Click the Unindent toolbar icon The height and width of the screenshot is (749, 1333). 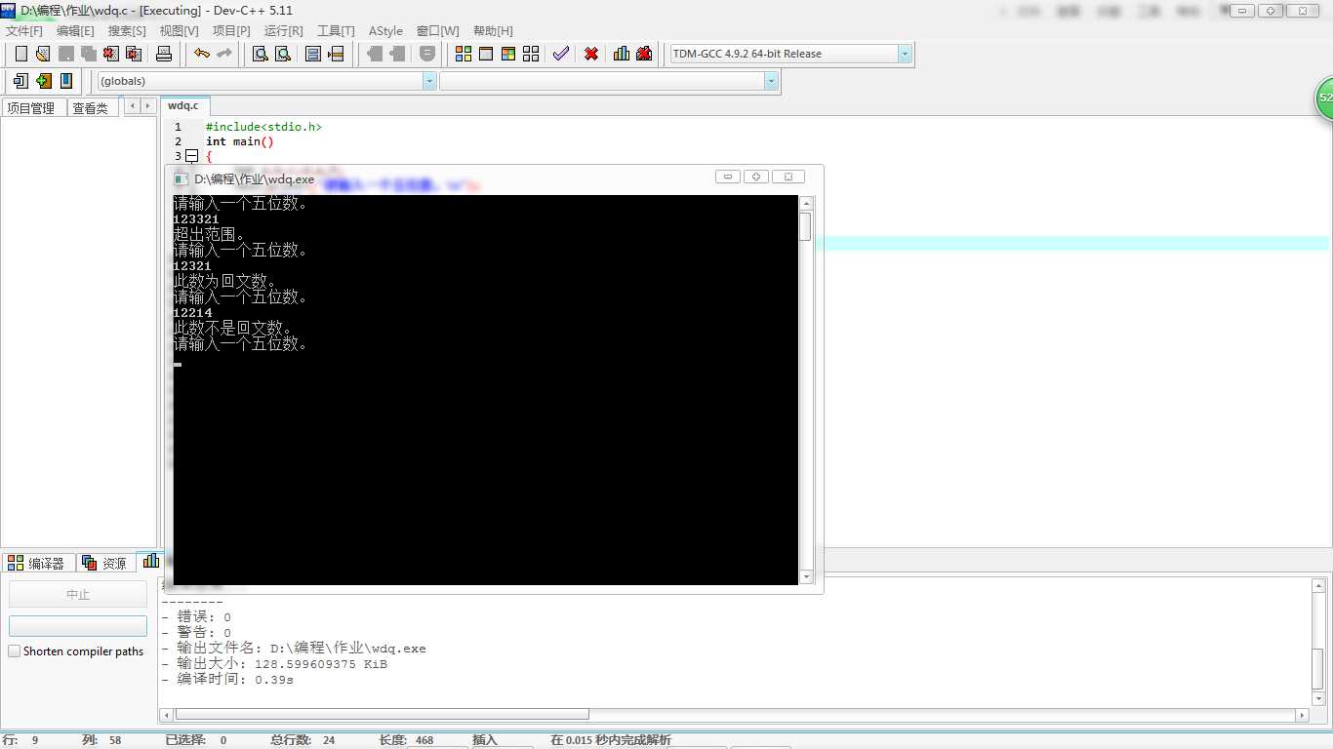pyautogui.click(x=375, y=54)
